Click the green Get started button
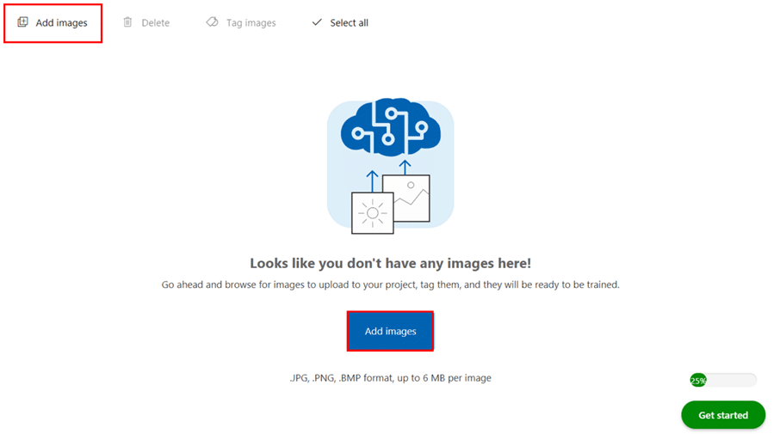This screenshot has width=780, height=434. coord(723,415)
